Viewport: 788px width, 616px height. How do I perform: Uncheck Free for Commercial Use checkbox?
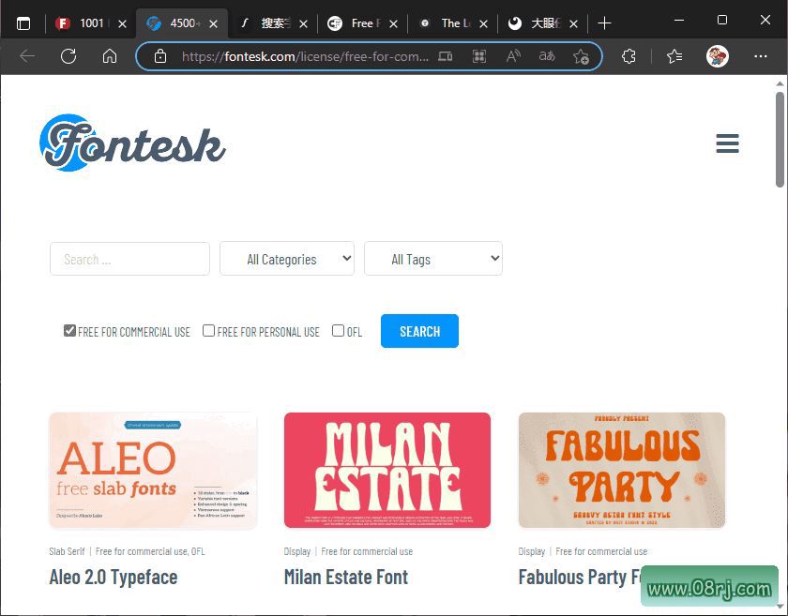tap(69, 331)
